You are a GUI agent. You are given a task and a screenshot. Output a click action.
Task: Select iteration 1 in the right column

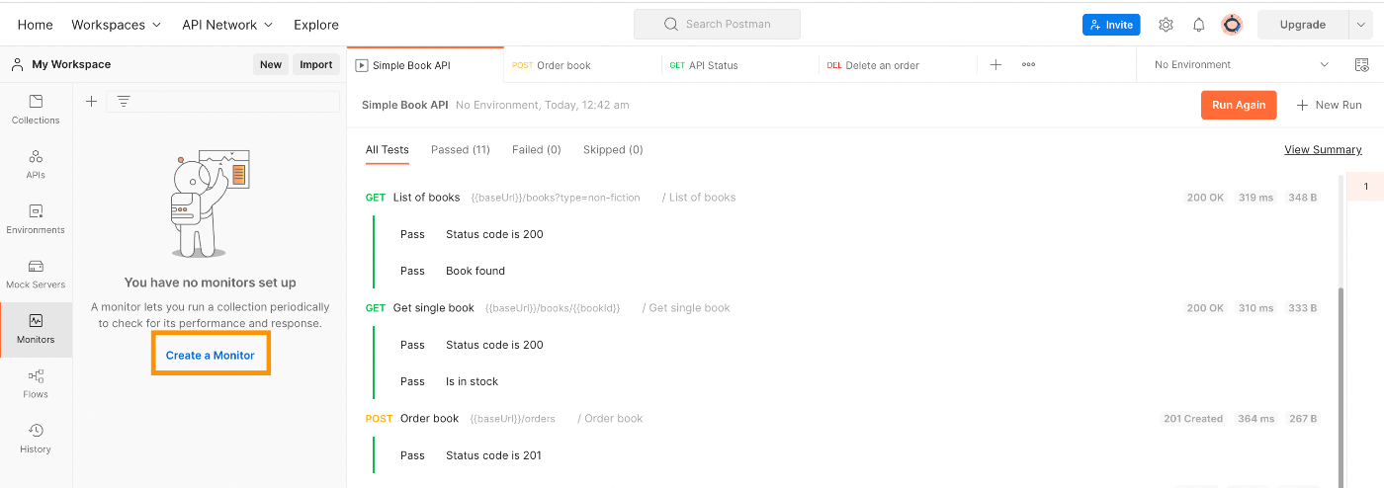[1365, 187]
